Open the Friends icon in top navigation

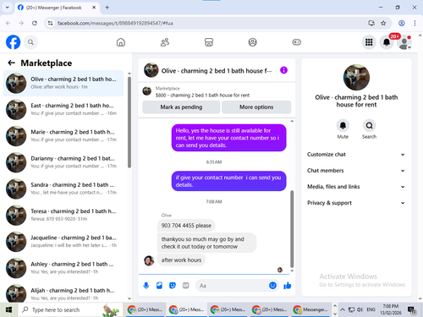[x=165, y=42]
